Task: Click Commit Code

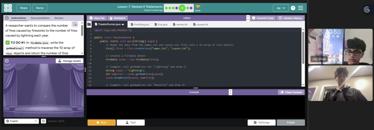Action: tap(262, 18)
